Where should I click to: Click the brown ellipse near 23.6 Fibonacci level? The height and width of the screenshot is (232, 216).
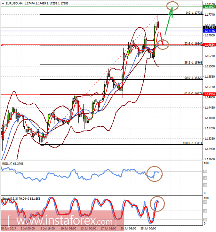click(x=163, y=44)
